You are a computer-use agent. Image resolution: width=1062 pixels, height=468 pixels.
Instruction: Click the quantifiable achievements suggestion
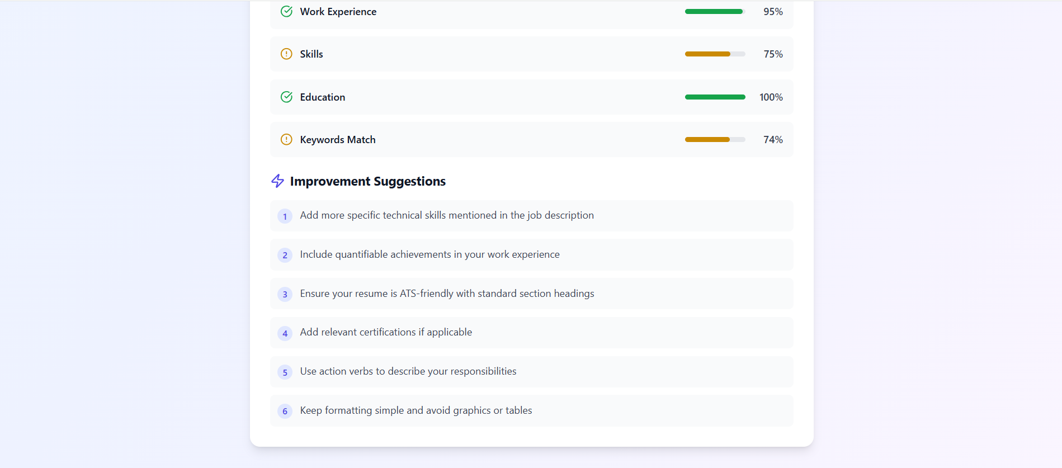(429, 254)
